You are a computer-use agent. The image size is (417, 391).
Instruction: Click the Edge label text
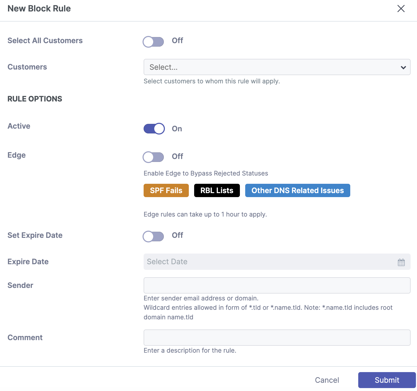tap(16, 155)
